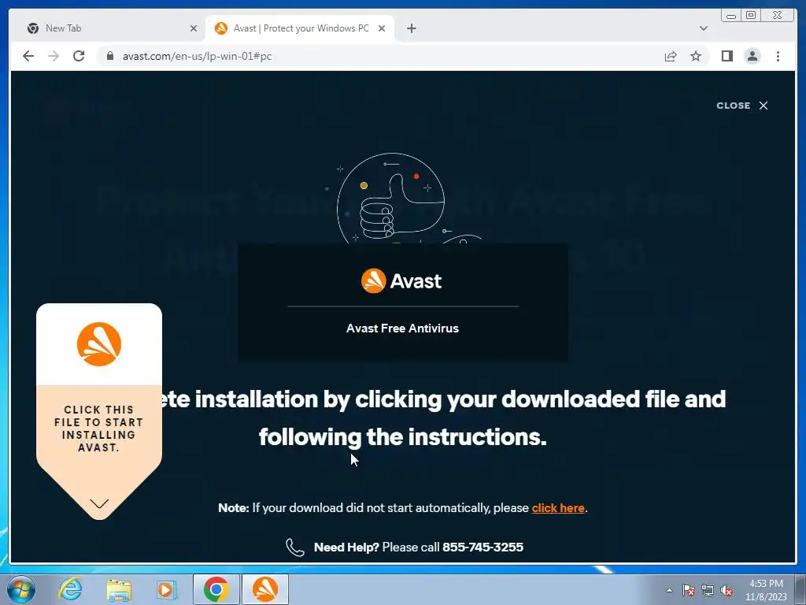Image resolution: width=806 pixels, height=605 pixels.
Task: Open Chrome three-dot menu
Action: pos(778,56)
